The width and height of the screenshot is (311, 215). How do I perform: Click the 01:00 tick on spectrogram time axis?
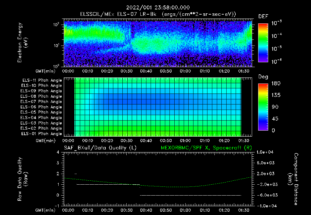185,71
